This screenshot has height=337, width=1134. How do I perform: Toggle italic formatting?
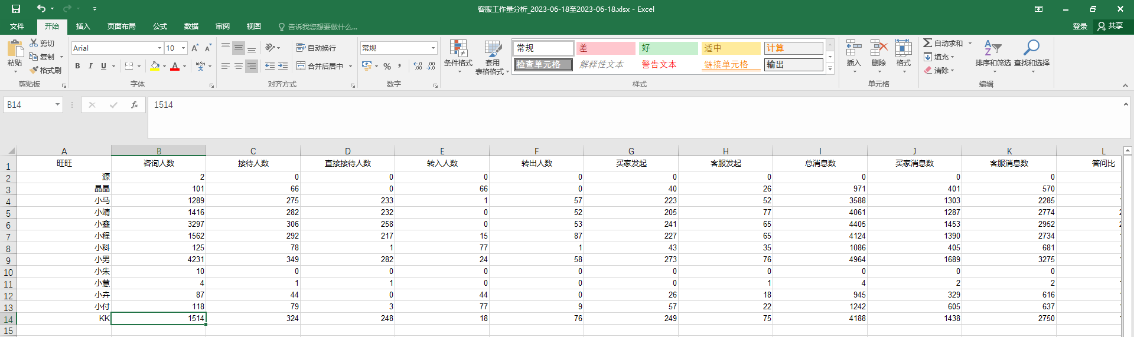click(x=90, y=66)
